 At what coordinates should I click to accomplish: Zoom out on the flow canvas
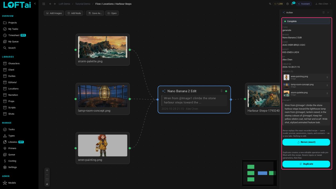[47, 175]
